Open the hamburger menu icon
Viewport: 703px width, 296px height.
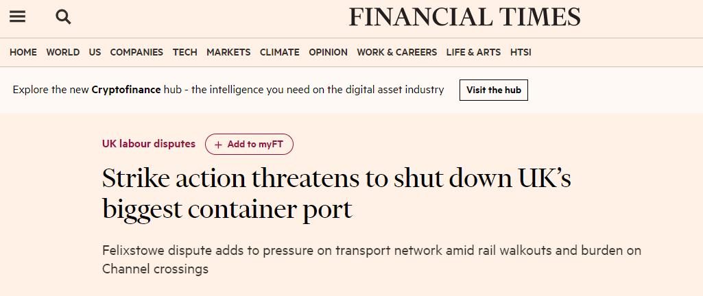[17, 17]
